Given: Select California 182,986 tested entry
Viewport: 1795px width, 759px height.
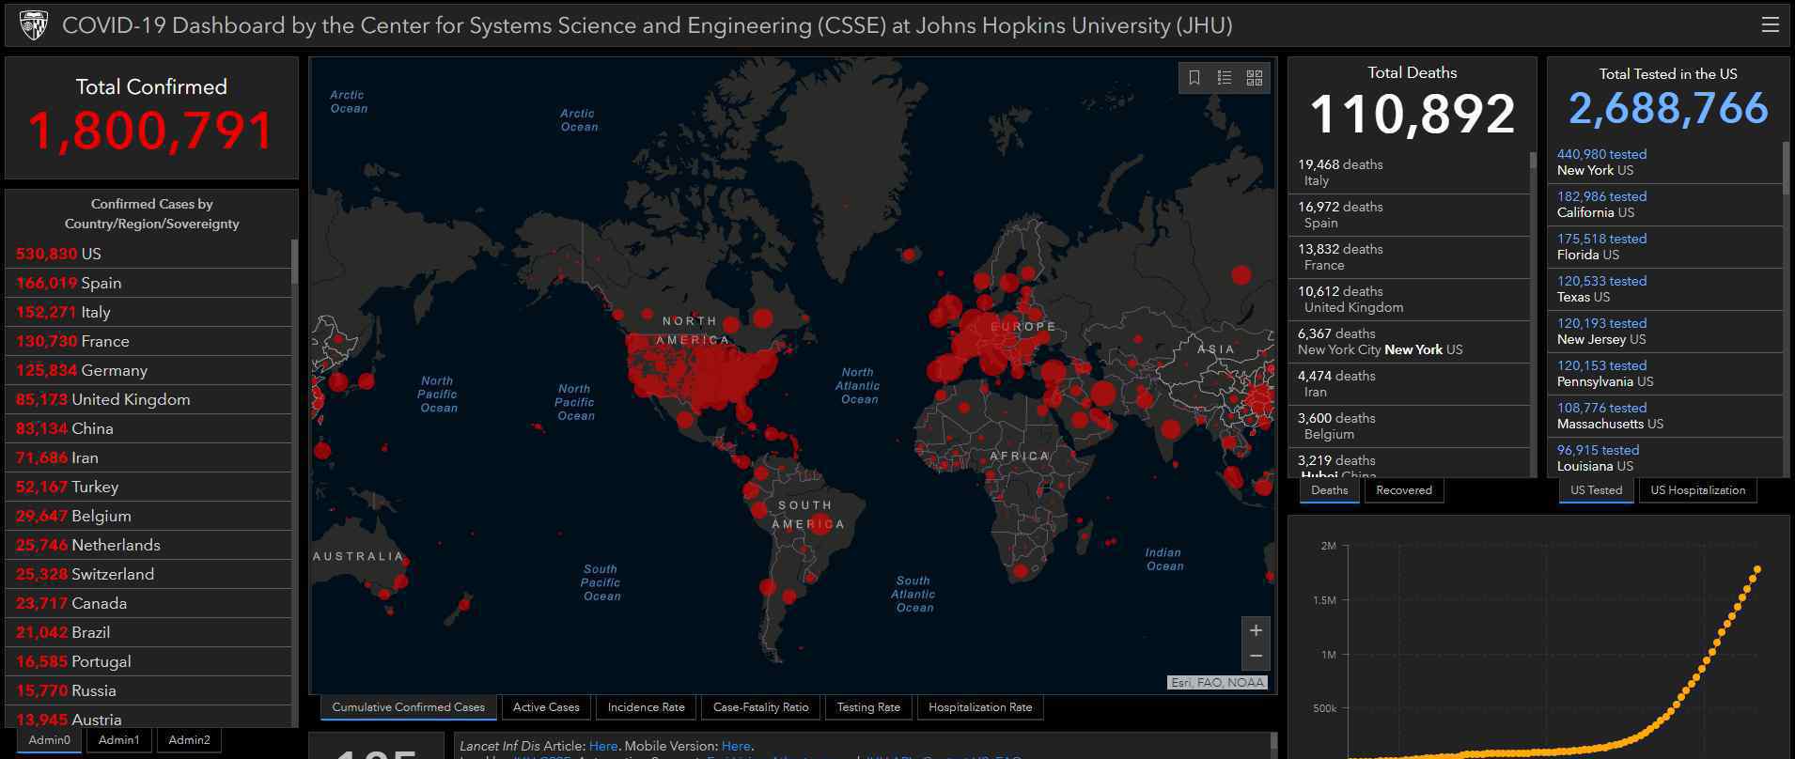Looking at the screenshot, I should (x=1665, y=205).
